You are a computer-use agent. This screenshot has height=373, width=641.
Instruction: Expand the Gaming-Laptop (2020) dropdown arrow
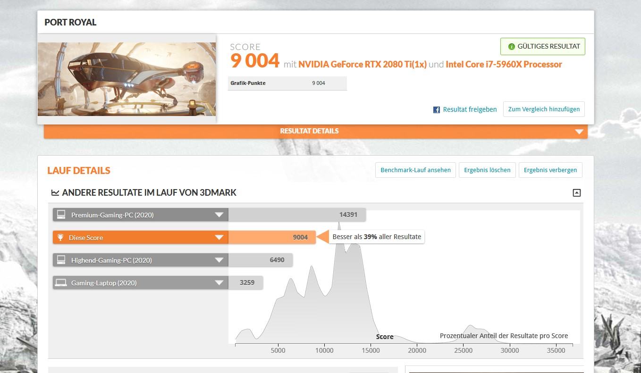click(219, 282)
